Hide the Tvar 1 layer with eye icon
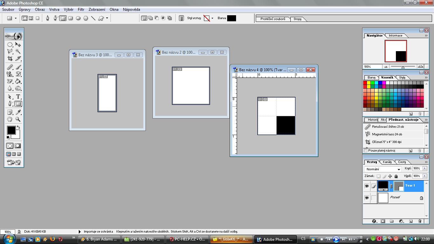The height and width of the screenshot is (244, 434). click(367, 186)
